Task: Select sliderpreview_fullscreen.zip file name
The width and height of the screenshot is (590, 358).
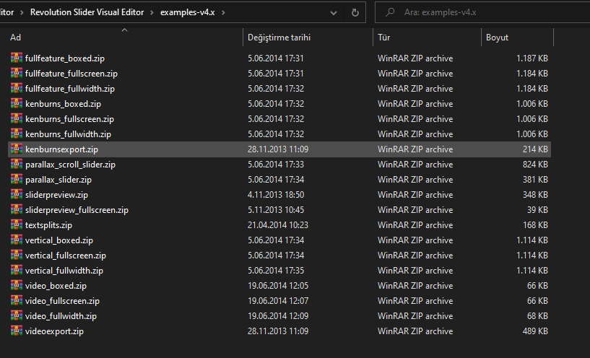Action: [x=77, y=210]
